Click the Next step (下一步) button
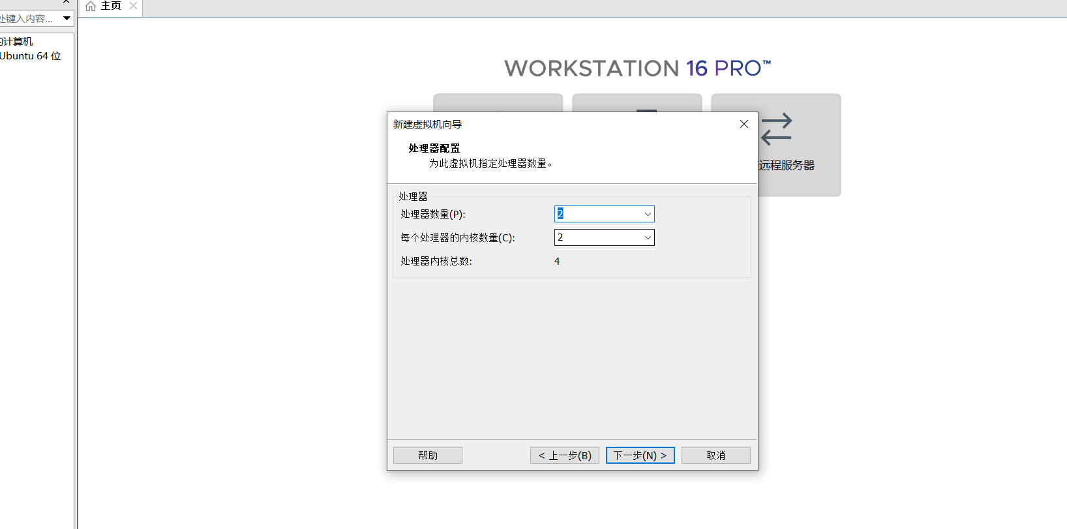 pyautogui.click(x=640, y=455)
